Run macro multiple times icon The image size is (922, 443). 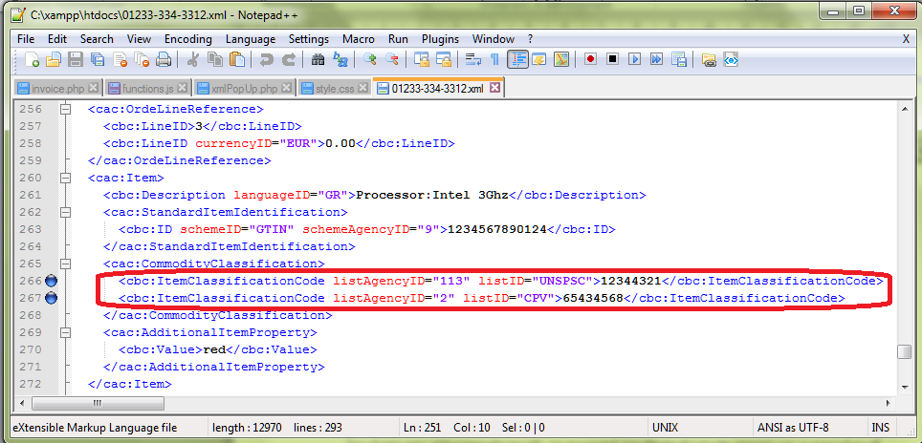coord(657,59)
